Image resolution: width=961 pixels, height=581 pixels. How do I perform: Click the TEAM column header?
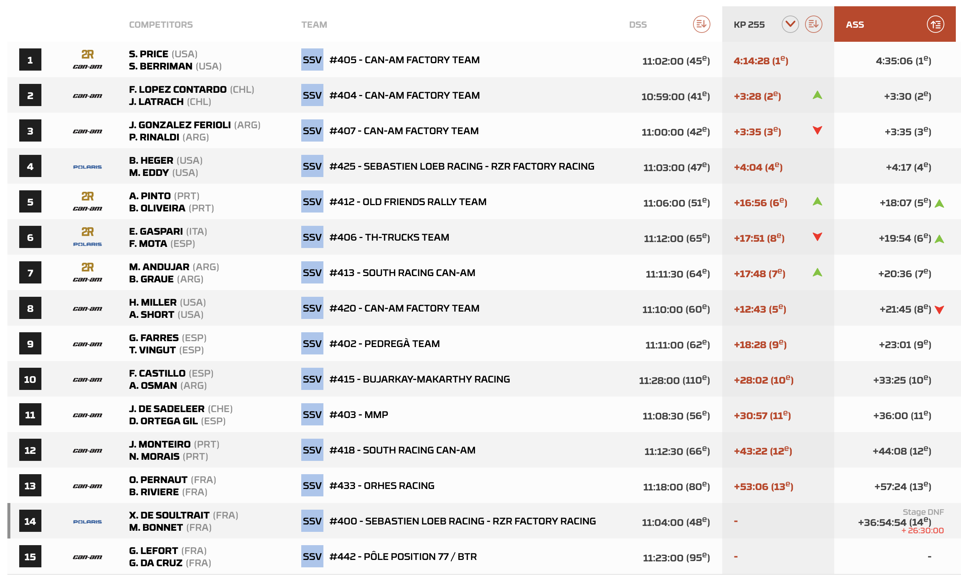pos(314,24)
